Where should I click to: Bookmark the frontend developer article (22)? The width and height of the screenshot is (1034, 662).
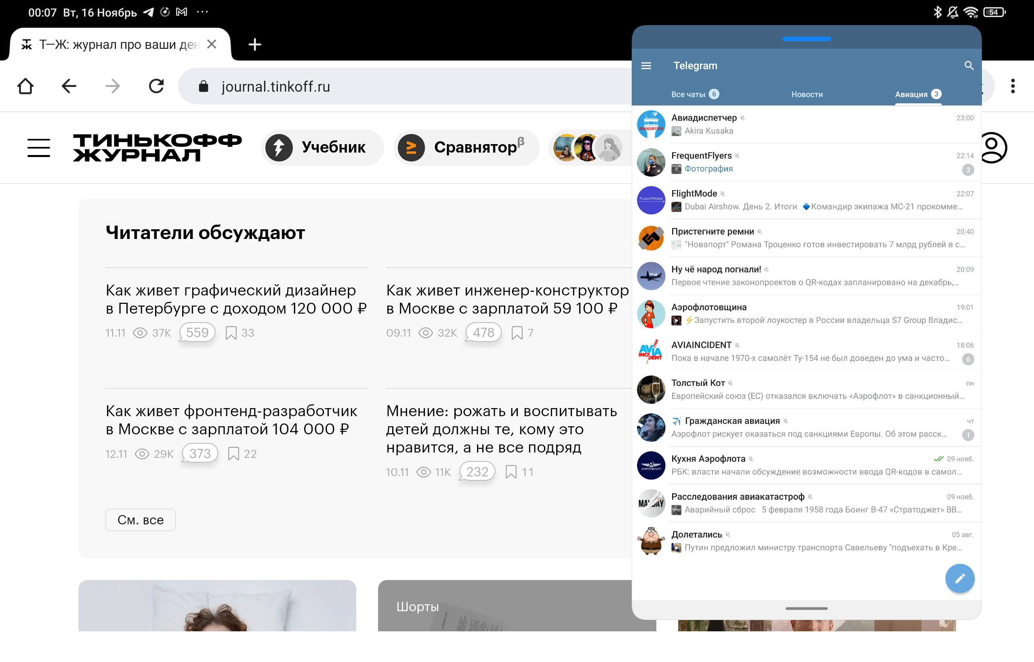pyautogui.click(x=233, y=454)
